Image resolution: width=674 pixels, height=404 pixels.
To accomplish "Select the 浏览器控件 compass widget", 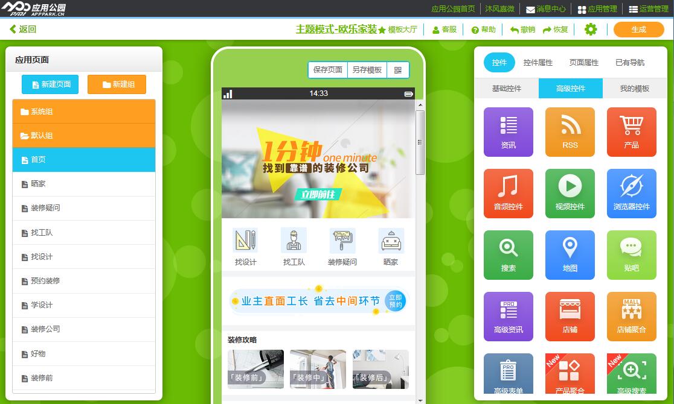I will pos(631,194).
